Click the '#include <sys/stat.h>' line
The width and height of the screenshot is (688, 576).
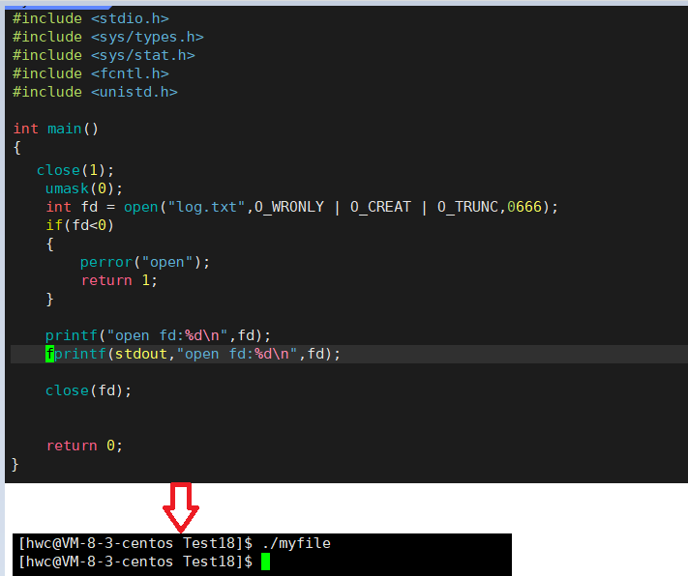(104, 55)
